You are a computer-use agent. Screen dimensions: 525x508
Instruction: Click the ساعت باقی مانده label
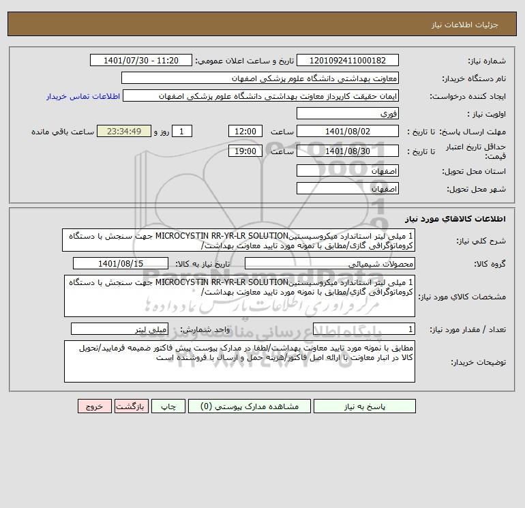[63, 132]
